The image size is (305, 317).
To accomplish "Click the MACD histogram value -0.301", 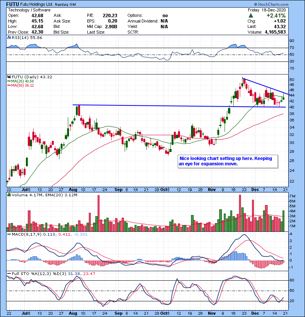I will (80, 235).
